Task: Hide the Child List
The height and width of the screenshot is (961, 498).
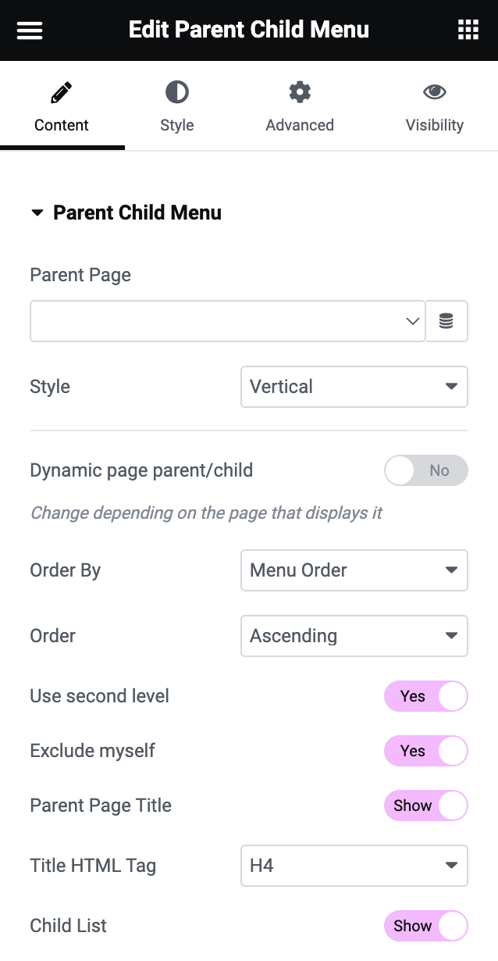Action: pyautogui.click(x=425, y=926)
